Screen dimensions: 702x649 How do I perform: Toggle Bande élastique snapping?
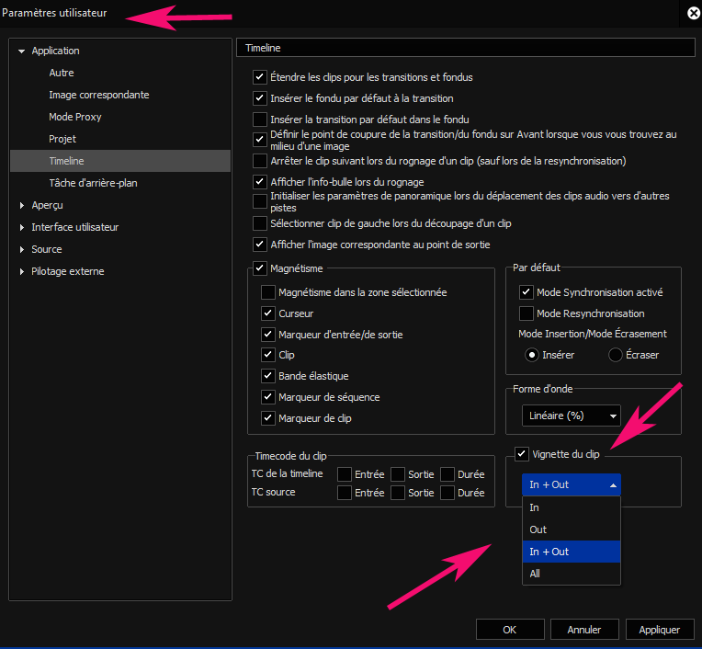point(267,376)
